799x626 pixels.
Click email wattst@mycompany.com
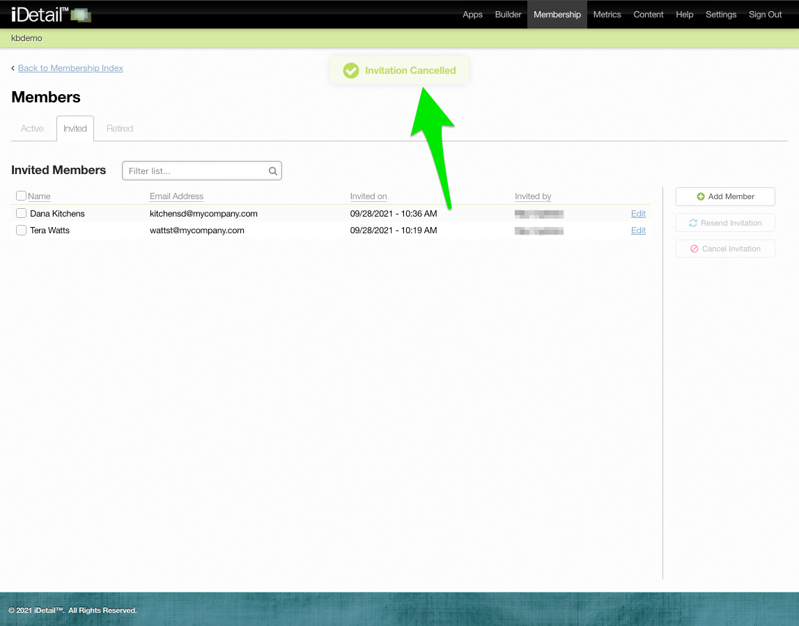click(196, 230)
